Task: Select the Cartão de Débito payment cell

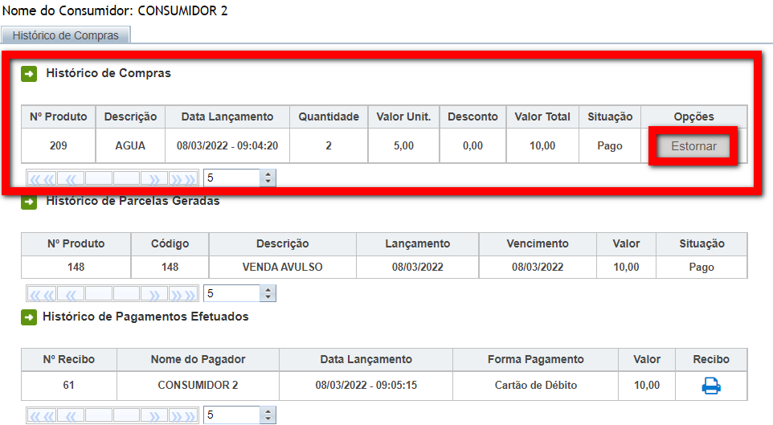Action: point(535,385)
